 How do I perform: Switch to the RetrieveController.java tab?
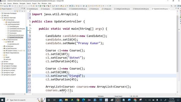(x=141, y=9)
